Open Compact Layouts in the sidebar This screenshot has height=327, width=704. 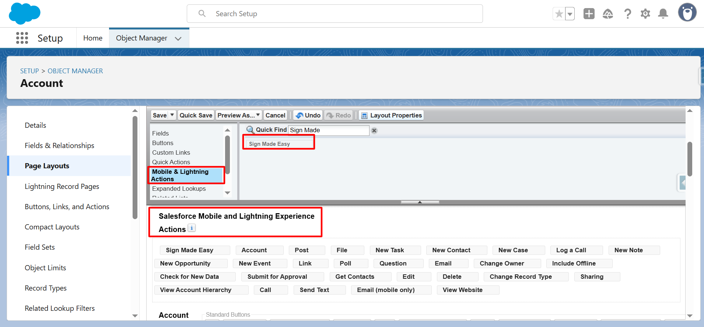coord(52,227)
